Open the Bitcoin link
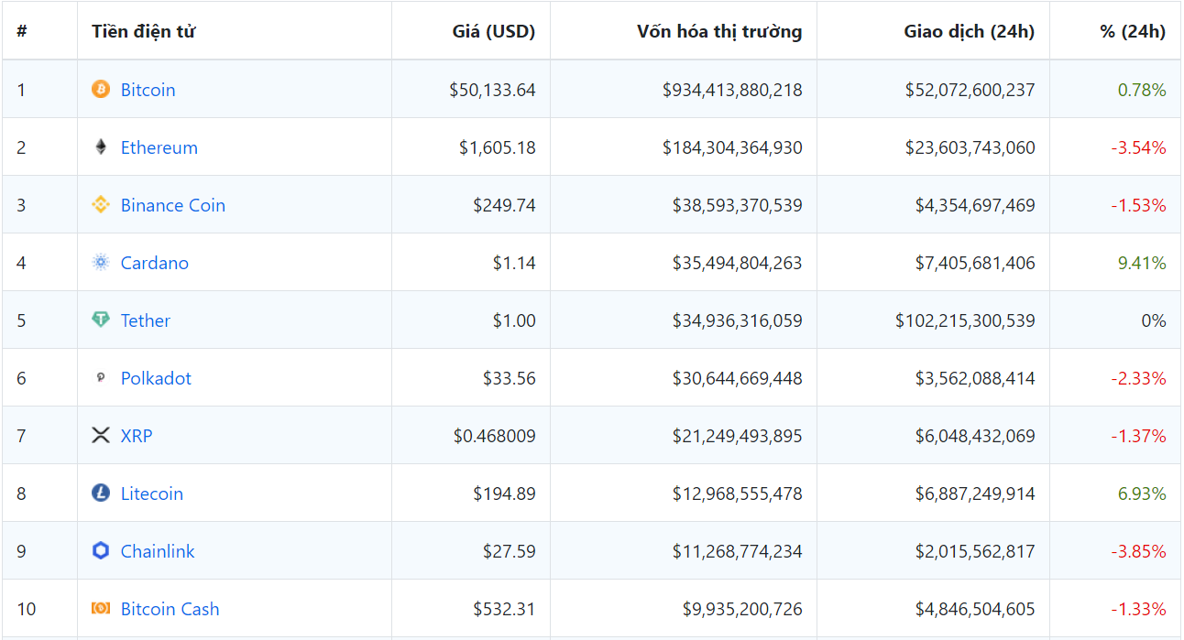The width and height of the screenshot is (1184, 640). coord(148,90)
